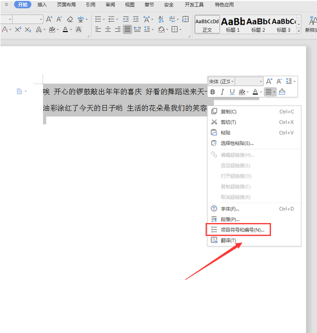Increase font size using mini toolbar A+ icon

tap(269, 81)
